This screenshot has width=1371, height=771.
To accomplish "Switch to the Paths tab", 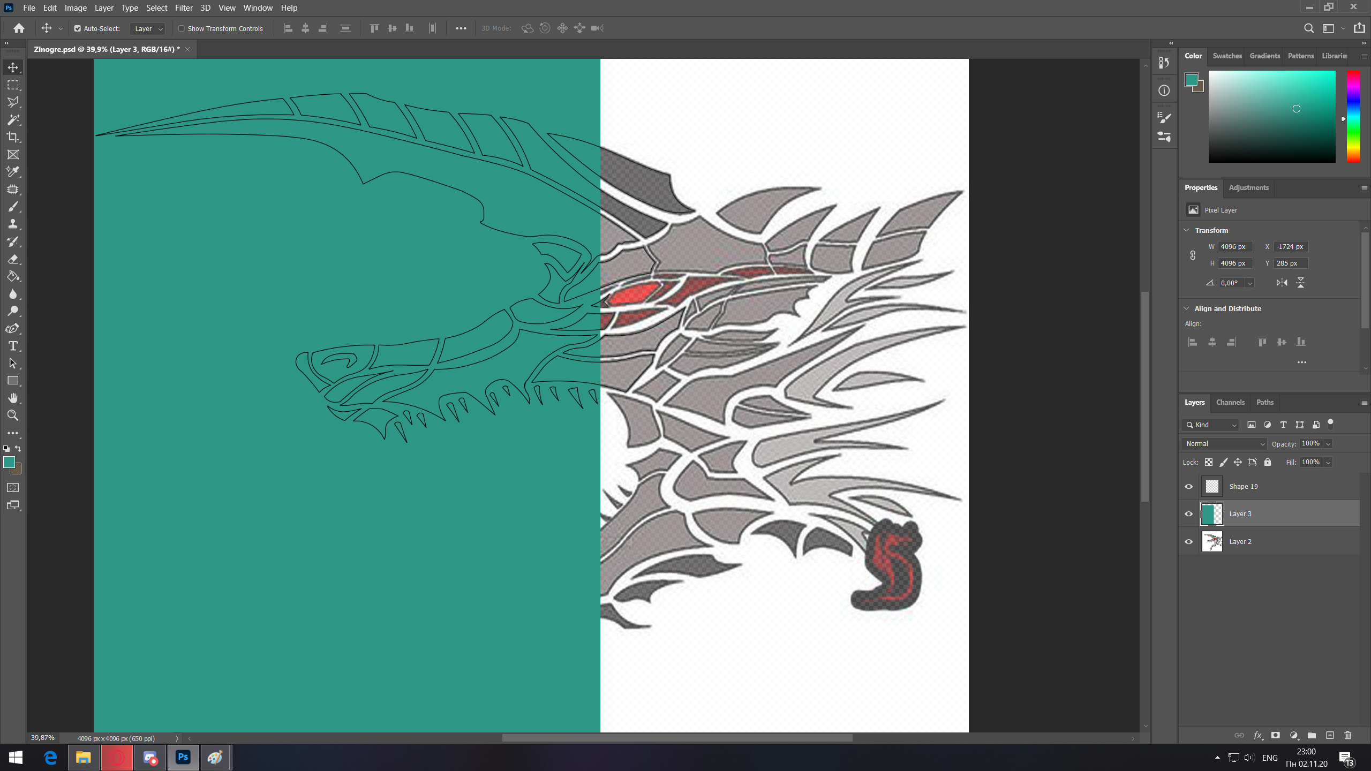I will pyautogui.click(x=1265, y=402).
